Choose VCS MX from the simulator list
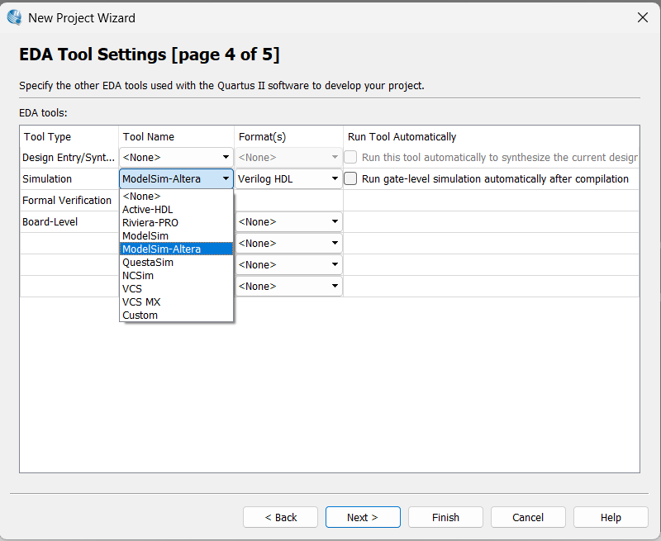Viewport: 661px width, 541px height. pyautogui.click(x=176, y=301)
